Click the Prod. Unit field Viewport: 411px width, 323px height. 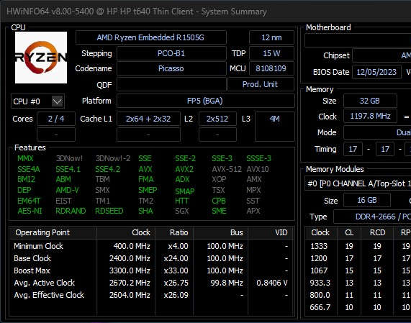[x=261, y=84]
